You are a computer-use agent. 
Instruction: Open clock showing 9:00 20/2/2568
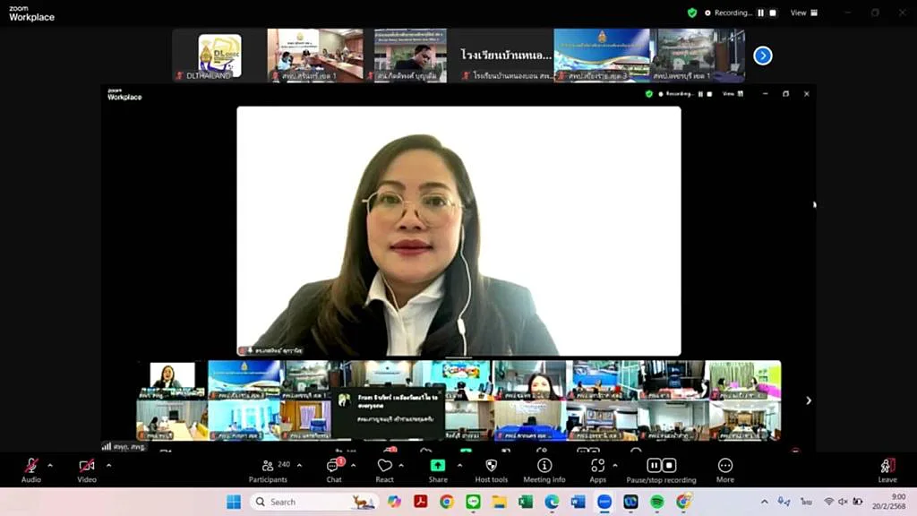(x=888, y=502)
